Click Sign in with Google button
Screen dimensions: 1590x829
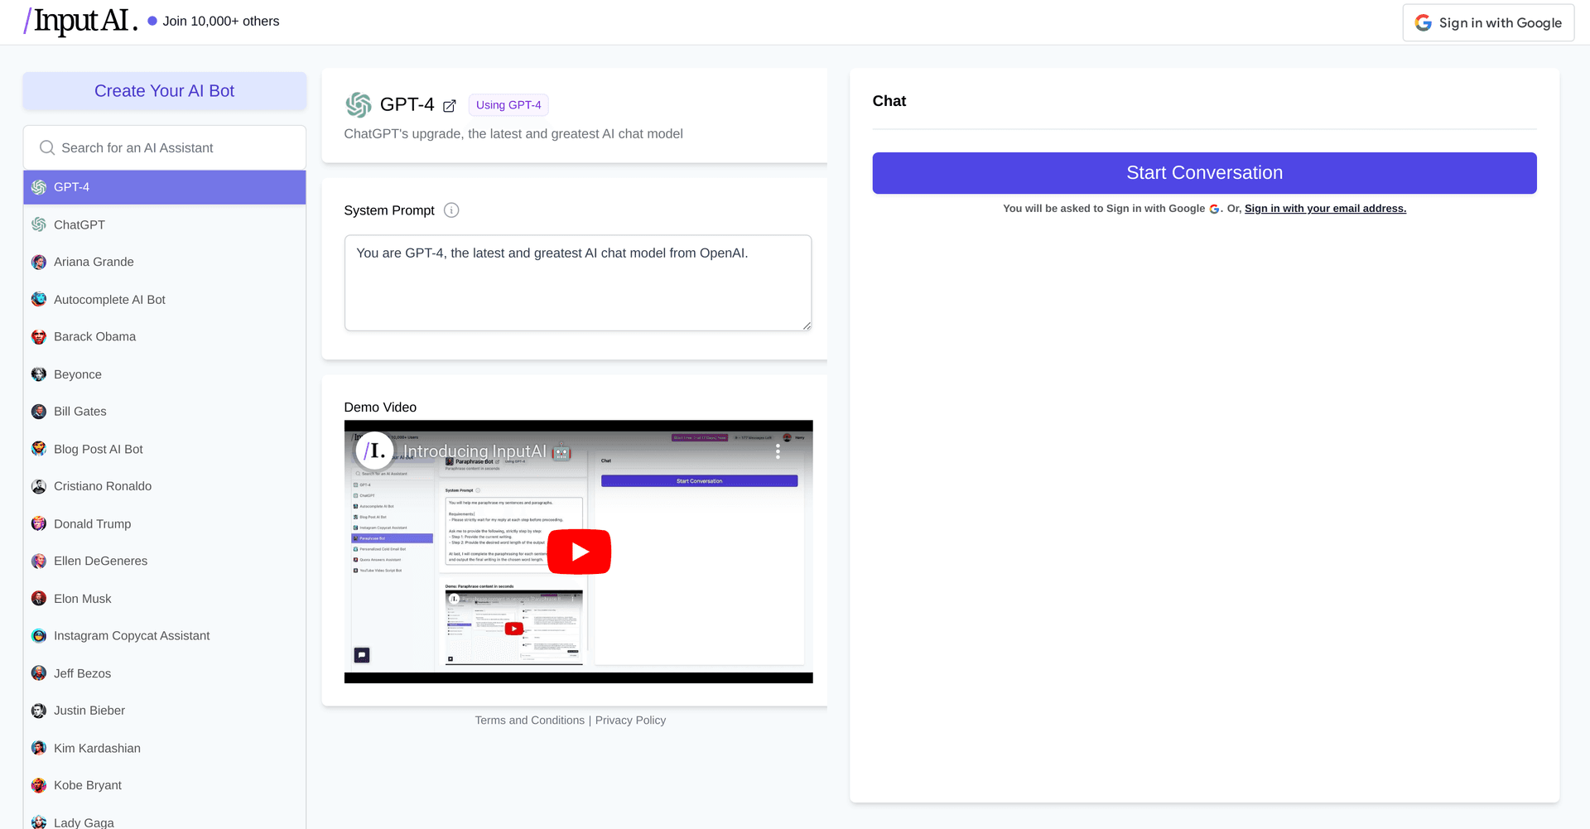click(1488, 22)
